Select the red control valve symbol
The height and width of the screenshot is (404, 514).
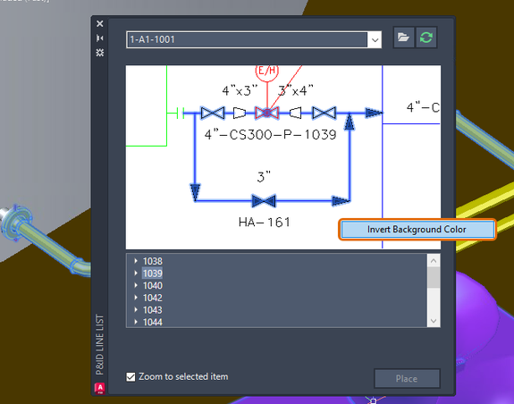267,113
